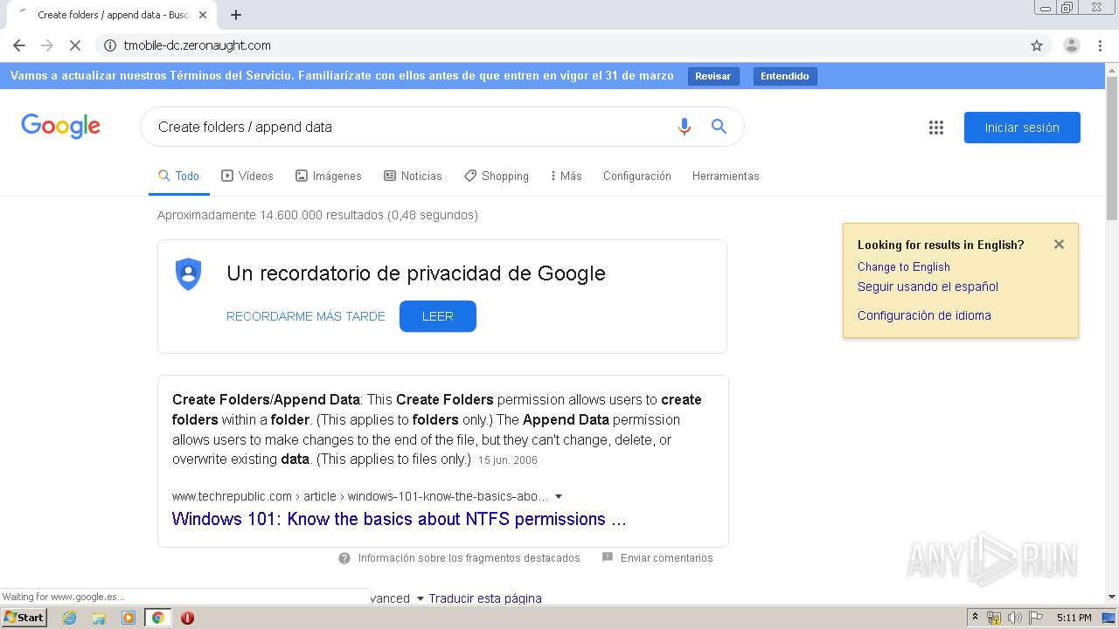Click the blue search magnifier icon

[x=719, y=127]
